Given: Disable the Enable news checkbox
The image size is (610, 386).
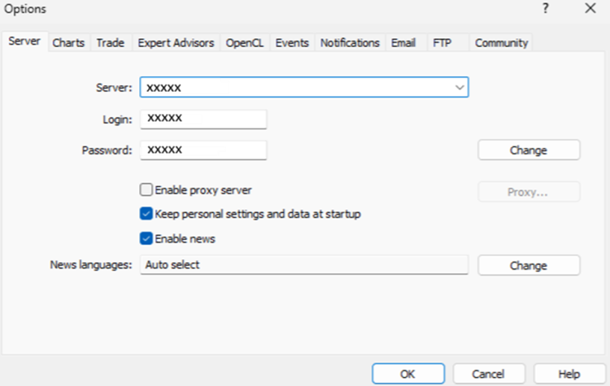Looking at the screenshot, I should 146,239.
